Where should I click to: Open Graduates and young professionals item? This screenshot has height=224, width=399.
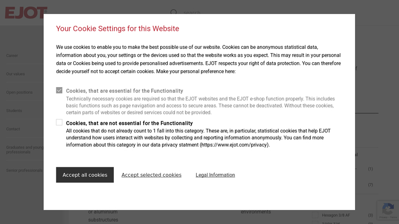coord(25,150)
